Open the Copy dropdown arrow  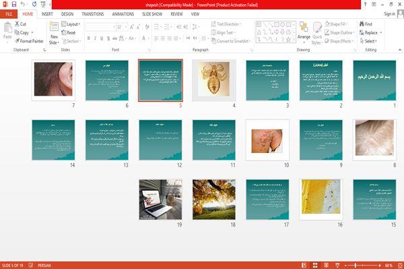point(32,32)
